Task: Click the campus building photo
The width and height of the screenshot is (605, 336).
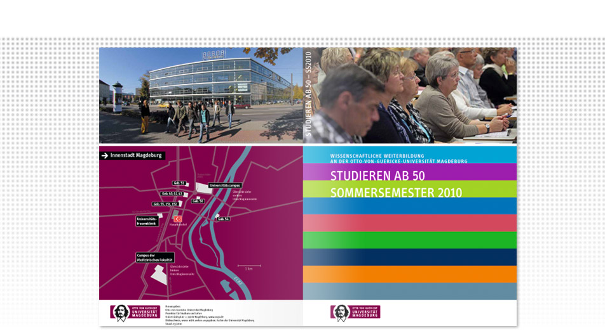Action: tap(201, 95)
